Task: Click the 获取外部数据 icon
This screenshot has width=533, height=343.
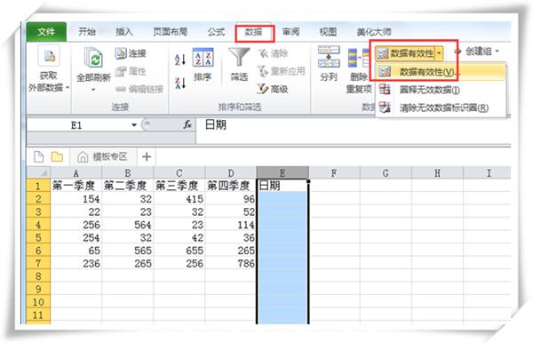Action: [49, 56]
